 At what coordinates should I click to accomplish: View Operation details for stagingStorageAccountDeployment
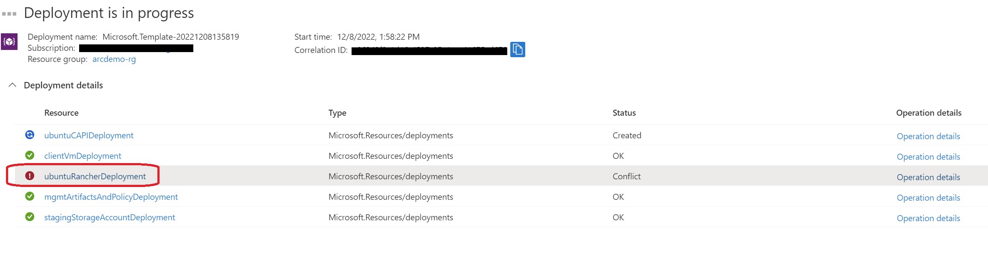(x=928, y=218)
